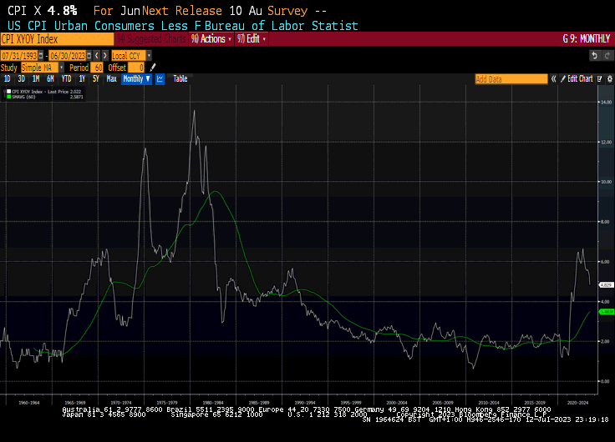Click the Offset input showing 0

(x=136, y=68)
